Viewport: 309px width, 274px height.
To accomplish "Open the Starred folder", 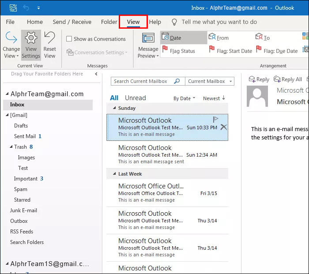I will pos(22,200).
